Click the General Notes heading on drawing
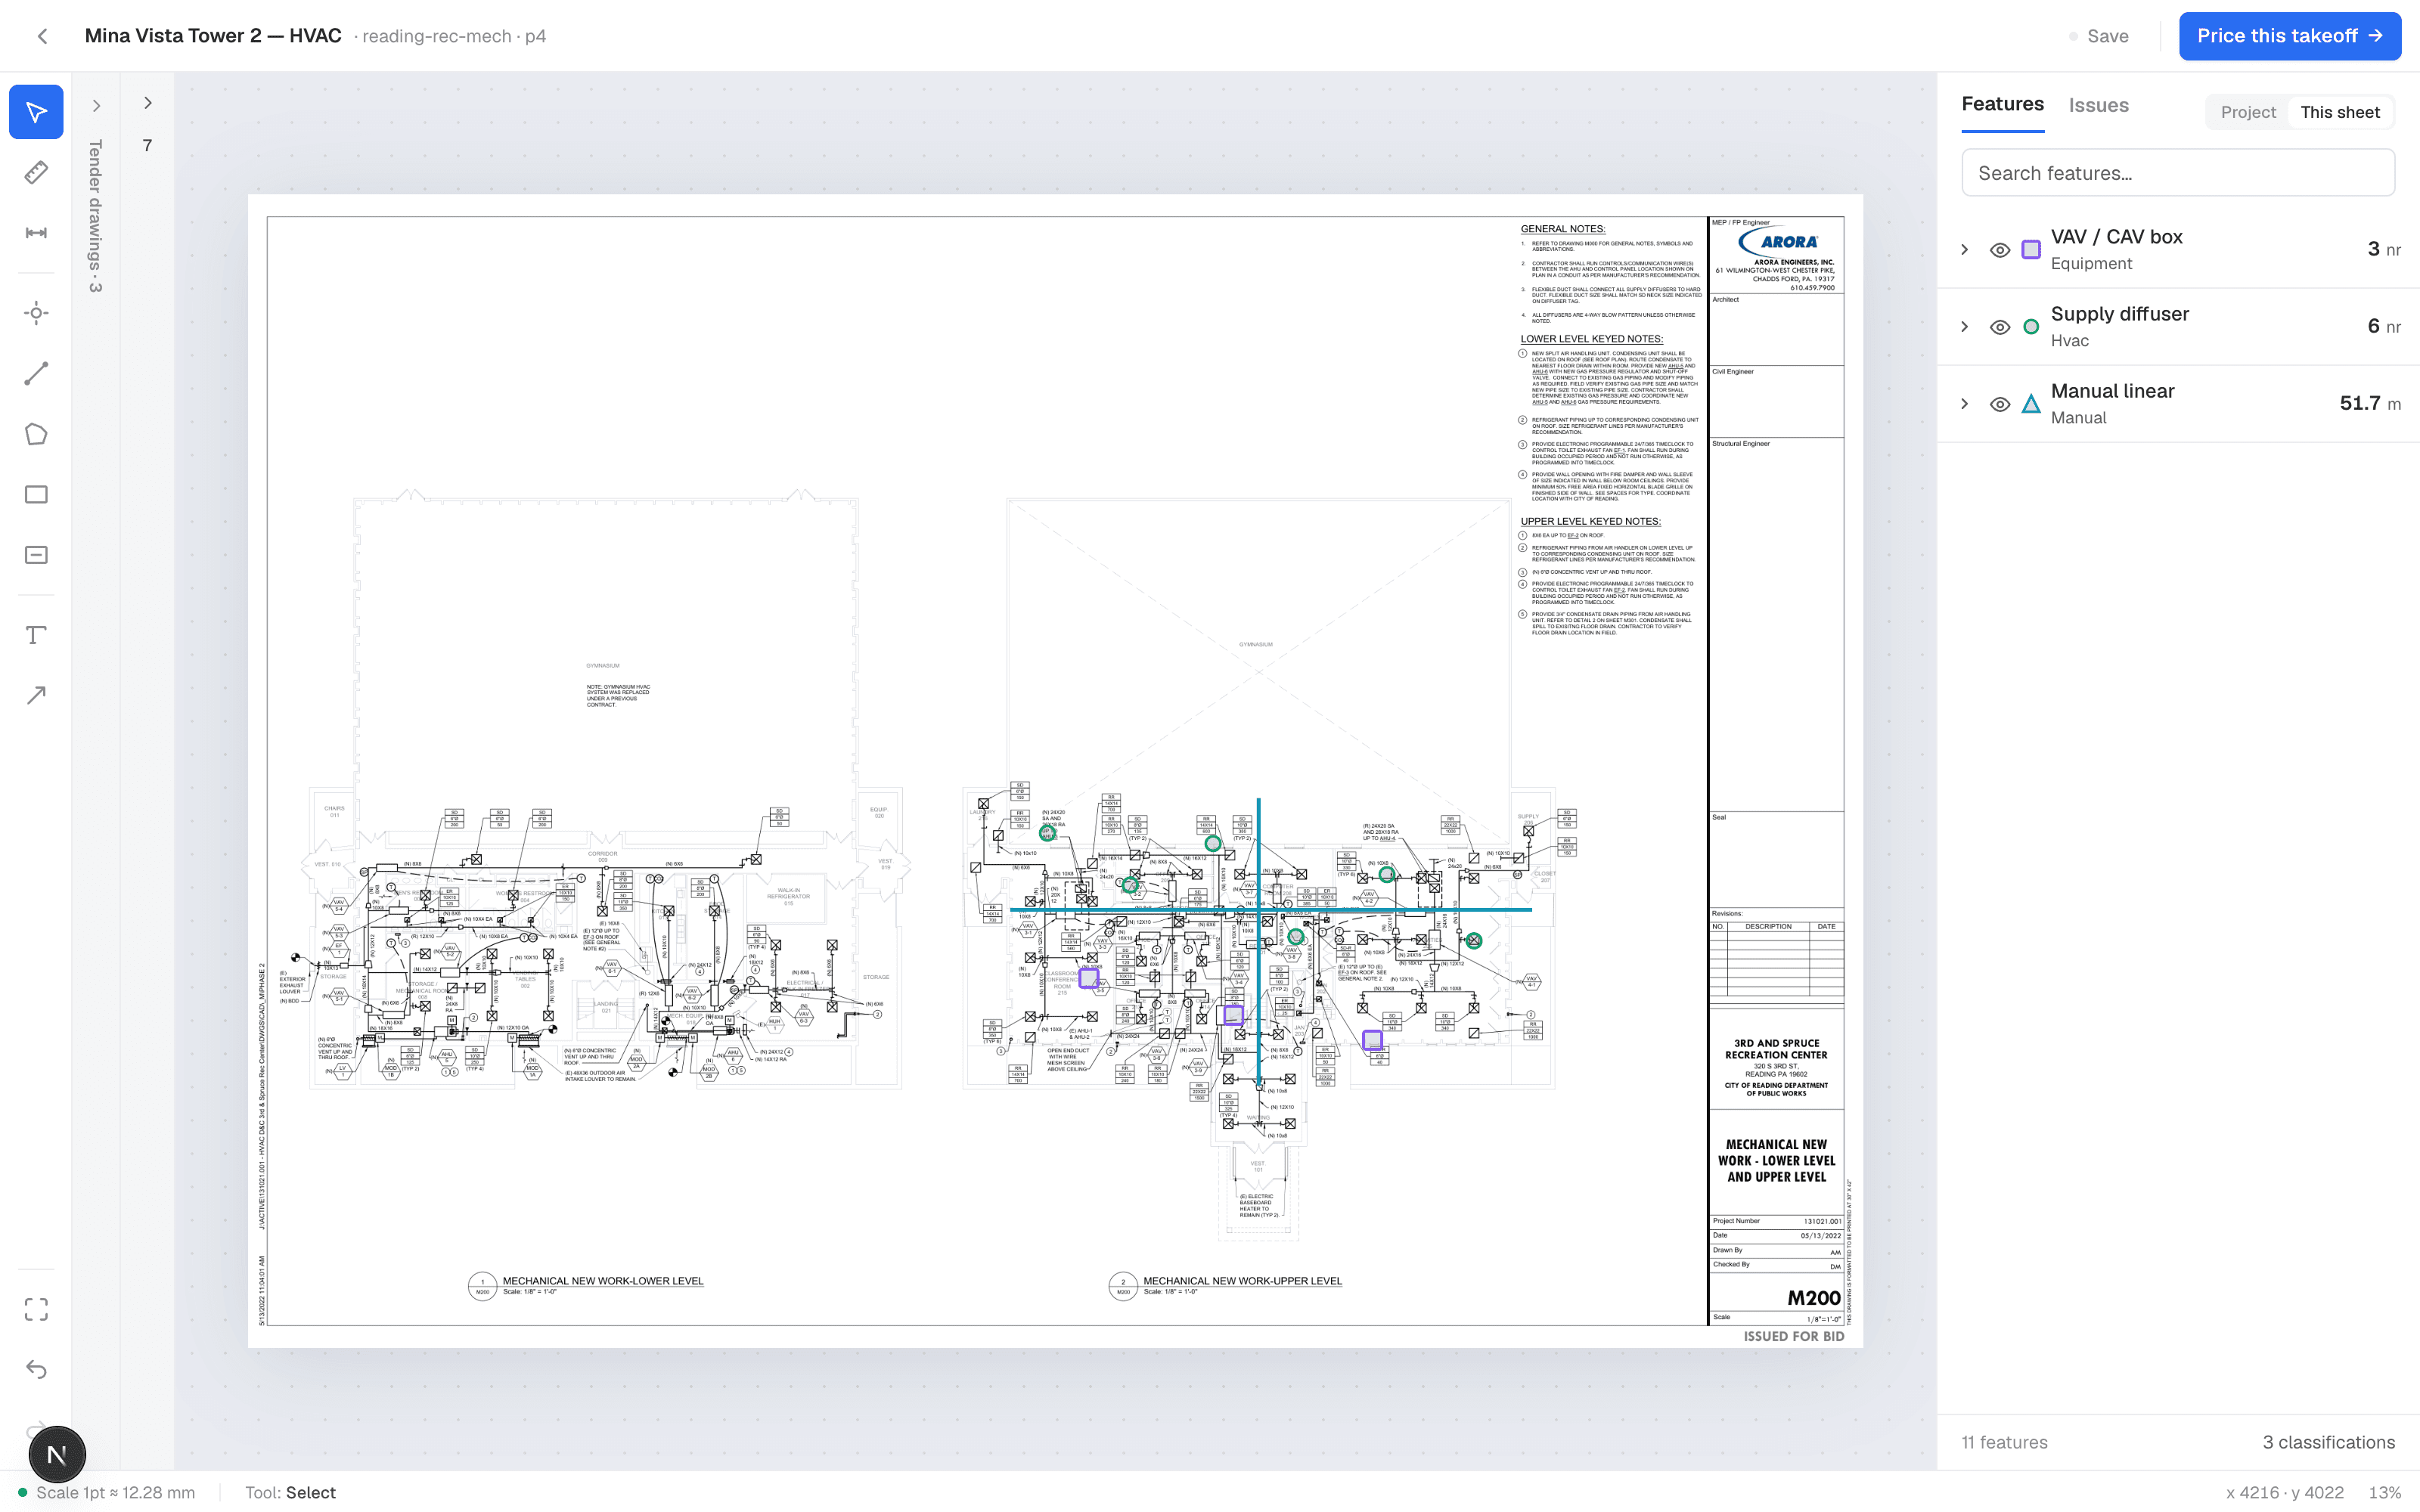2420x1512 pixels. pos(1562,229)
